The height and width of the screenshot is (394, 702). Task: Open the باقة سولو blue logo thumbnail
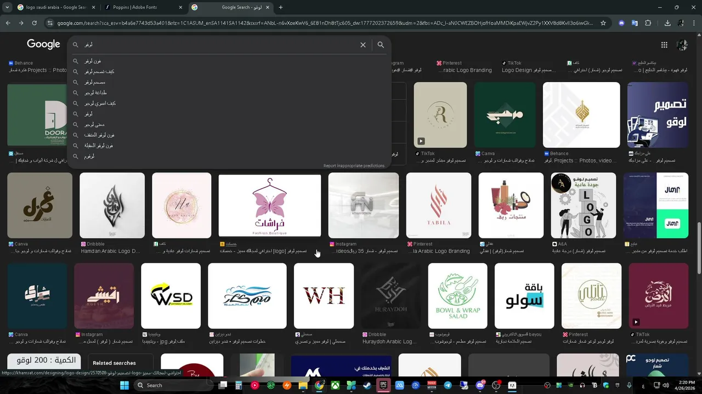point(524,296)
